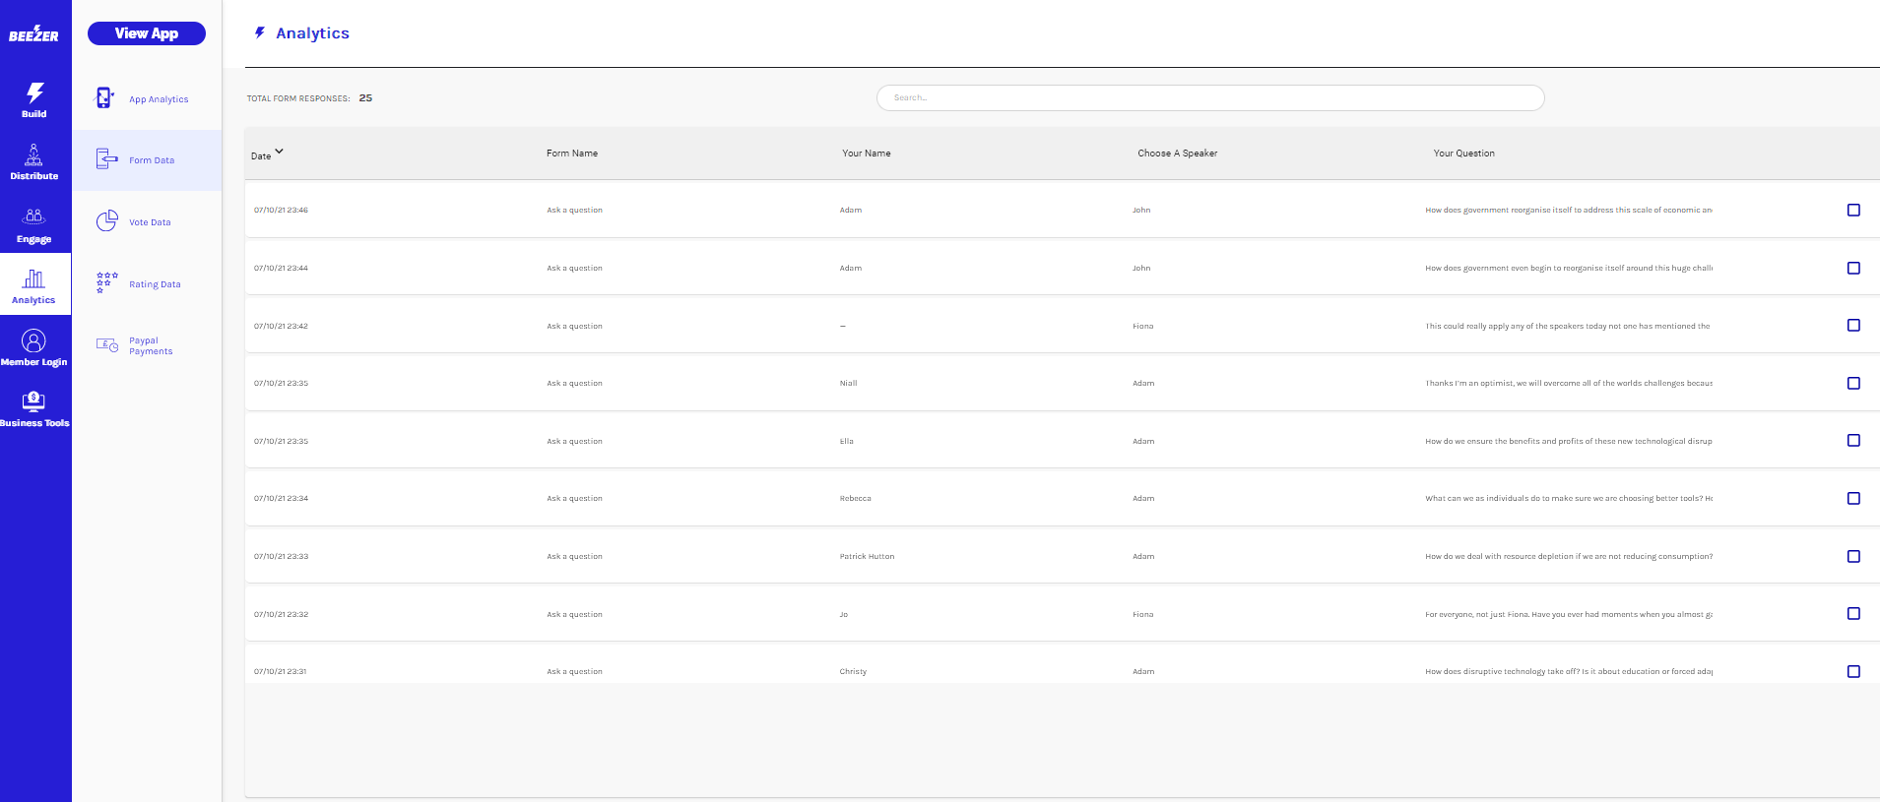Click the View App button
1880x802 pixels.
click(147, 33)
